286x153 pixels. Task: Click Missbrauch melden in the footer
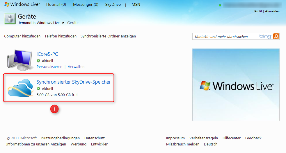(183, 144)
